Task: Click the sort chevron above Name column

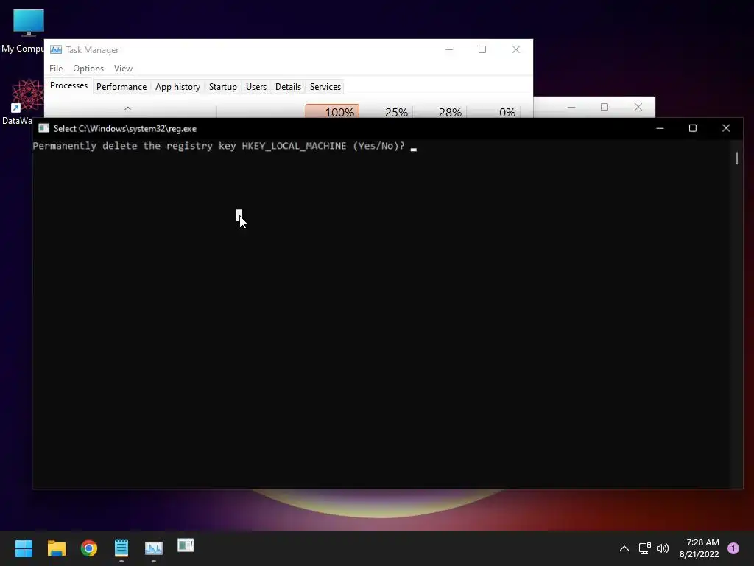Action: click(x=127, y=108)
